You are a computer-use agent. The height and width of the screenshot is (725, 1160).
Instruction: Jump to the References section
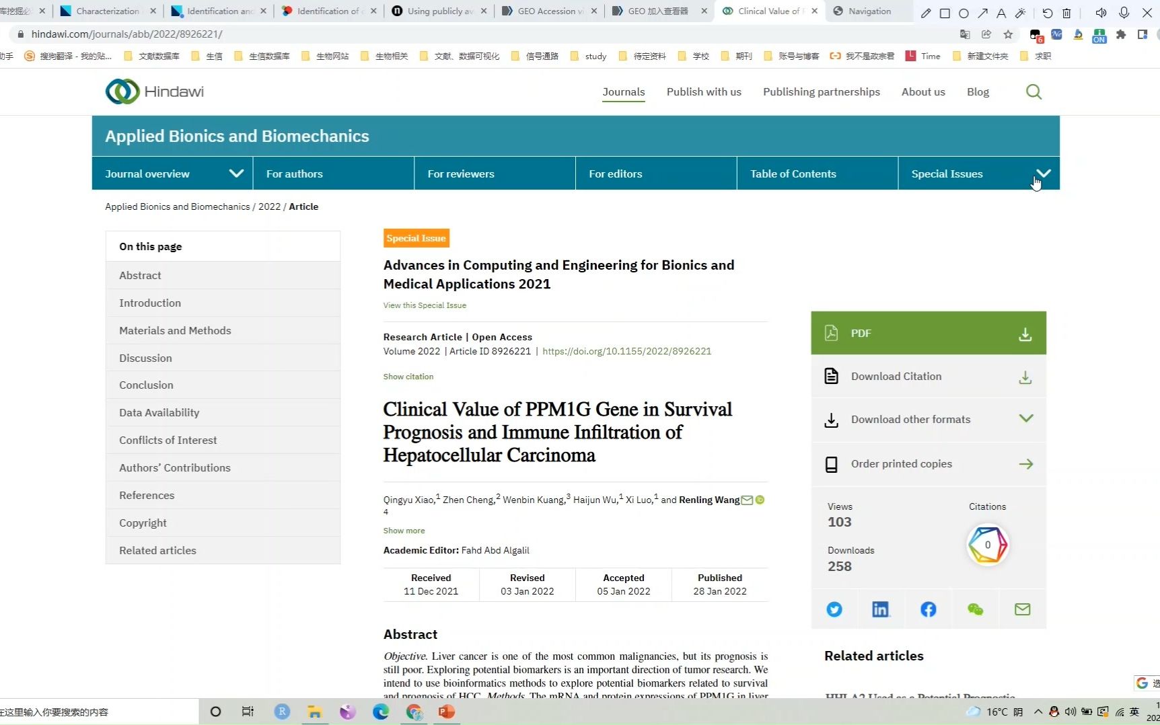pyautogui.click(x=223, y=495)
